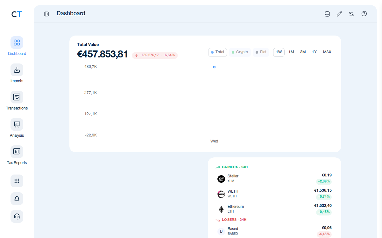Click the Wed axis label

click(x=214, y=141)
